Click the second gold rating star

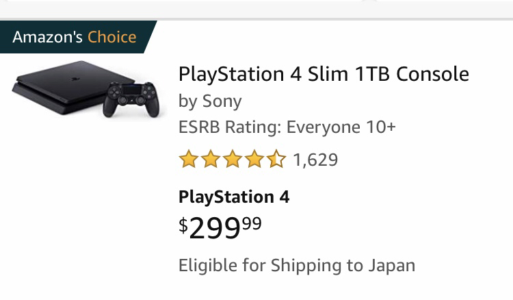pyautogui.click(x=210, y=160)
